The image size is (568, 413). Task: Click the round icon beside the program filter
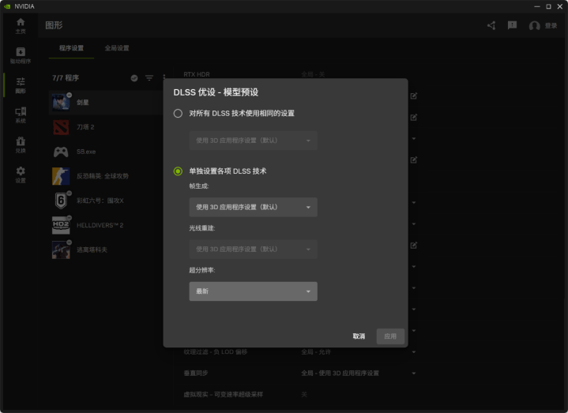tap(134, 78)
